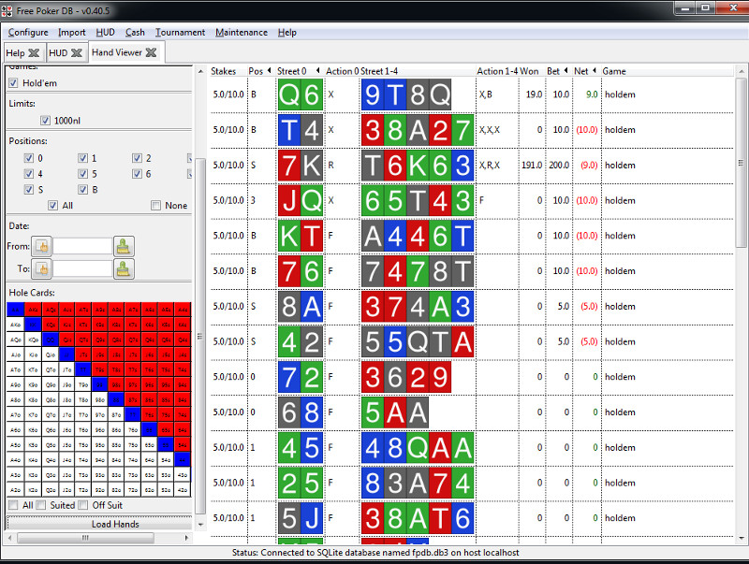Click hand list scroll-down arrow
Viewport: 749px width, 564px height.
[x=741, y=538]
